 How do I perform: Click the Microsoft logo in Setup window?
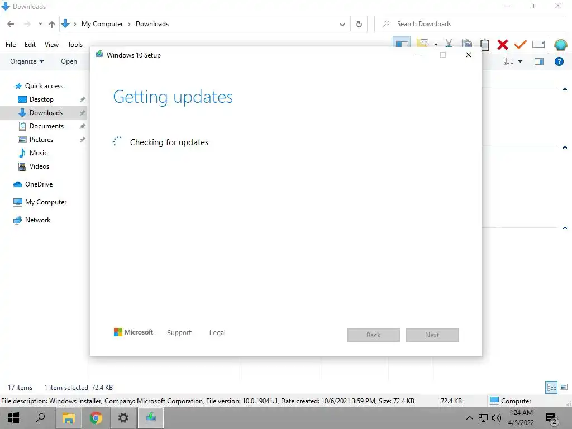[x=134, y=332]
